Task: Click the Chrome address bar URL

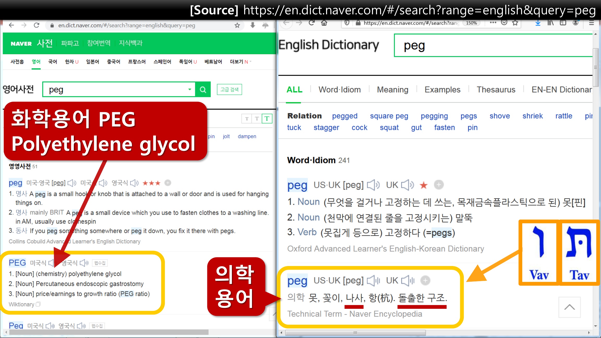Action: [127, 25]
